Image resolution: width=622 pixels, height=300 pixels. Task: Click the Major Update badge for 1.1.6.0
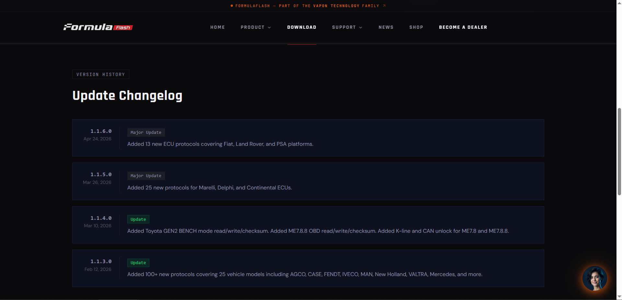(146, 133)
